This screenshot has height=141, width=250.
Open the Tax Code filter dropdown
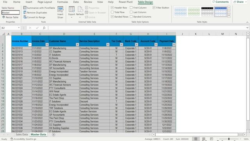pos(121,45)
